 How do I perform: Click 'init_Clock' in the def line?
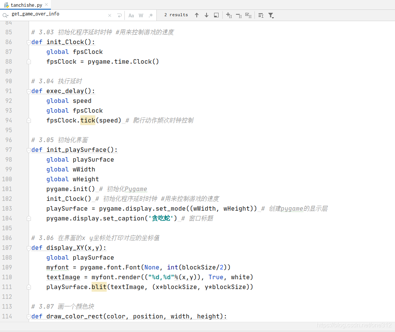(x=65, y=42)
